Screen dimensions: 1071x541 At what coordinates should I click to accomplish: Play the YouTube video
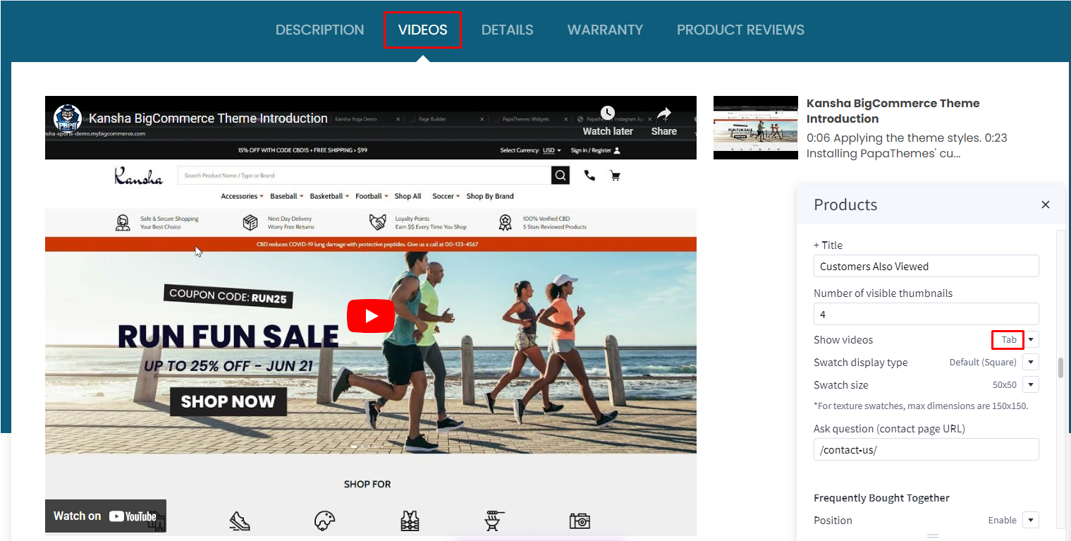[371, 315]
